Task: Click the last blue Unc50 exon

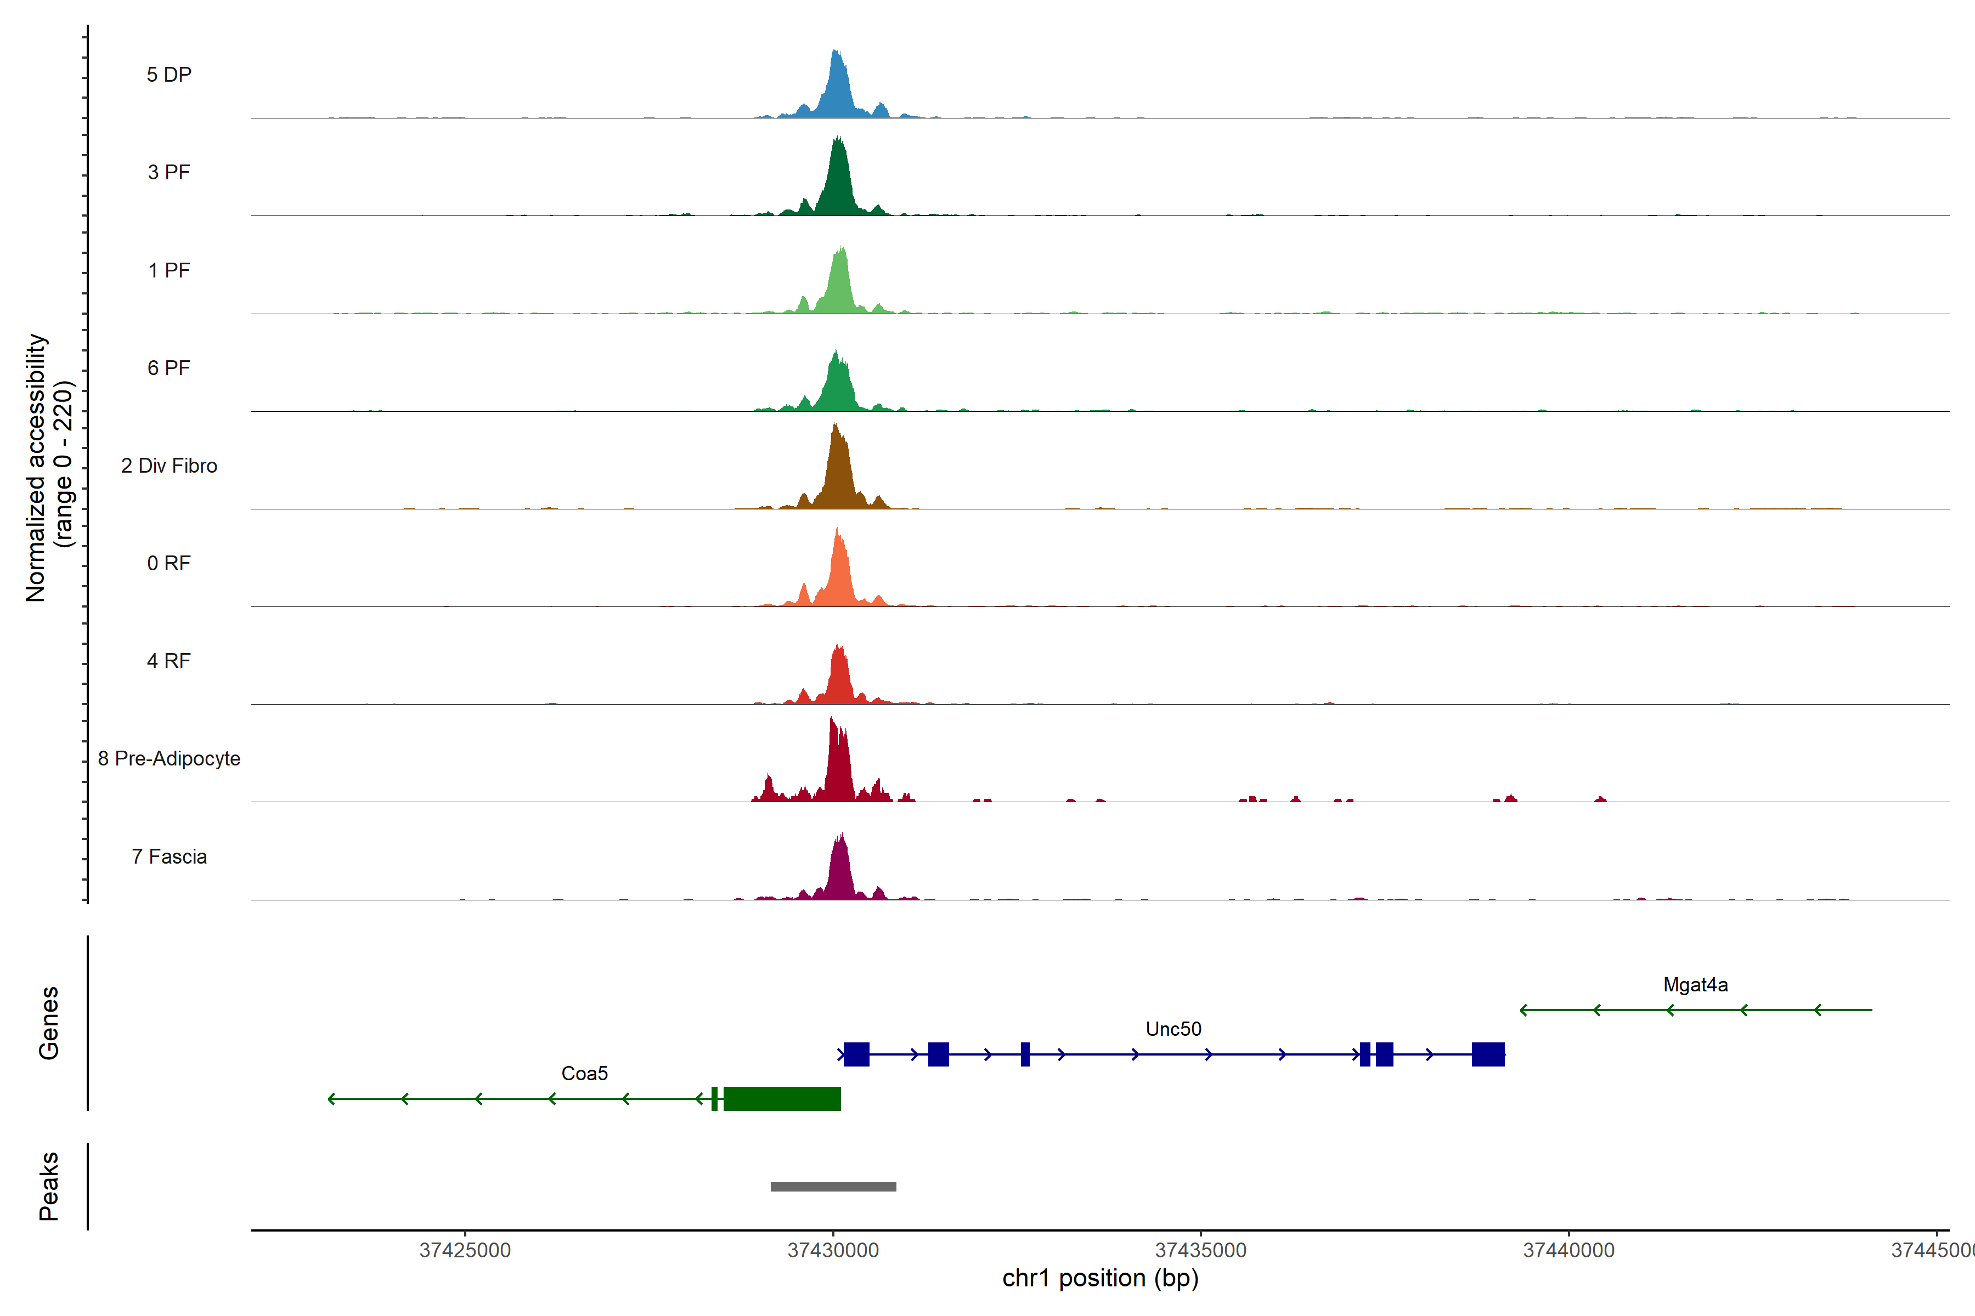Action: [1488, 1054]
